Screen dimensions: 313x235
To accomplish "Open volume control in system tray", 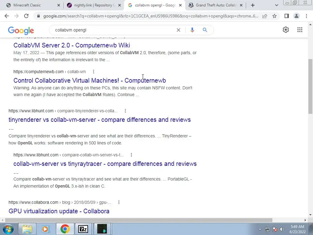I will (282, 229).
